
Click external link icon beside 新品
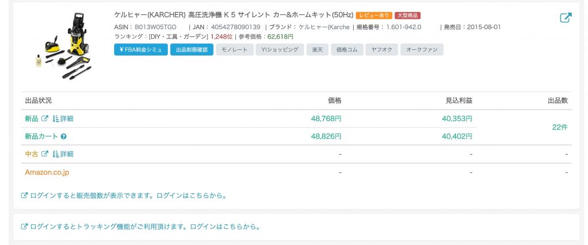coord(45,118)
